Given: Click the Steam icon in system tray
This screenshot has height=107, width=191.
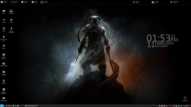Looking at the screenshot, I should [x=164, y=106].
